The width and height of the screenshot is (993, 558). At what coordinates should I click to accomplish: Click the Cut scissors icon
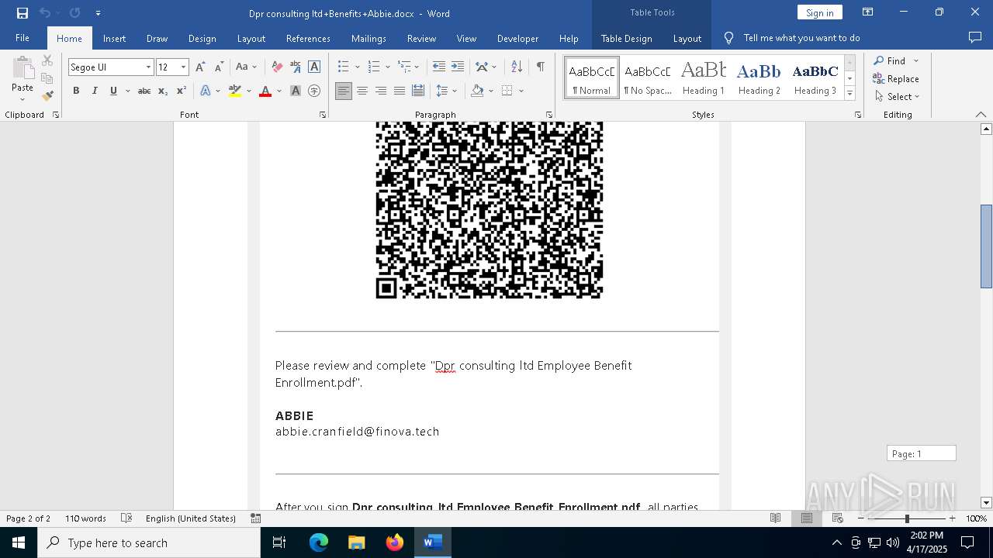47,60
